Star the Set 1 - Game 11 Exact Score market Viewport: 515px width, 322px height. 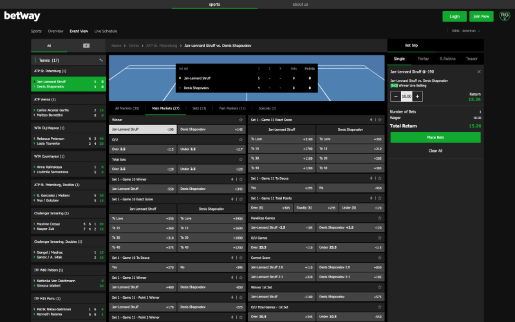pos(380,120)
